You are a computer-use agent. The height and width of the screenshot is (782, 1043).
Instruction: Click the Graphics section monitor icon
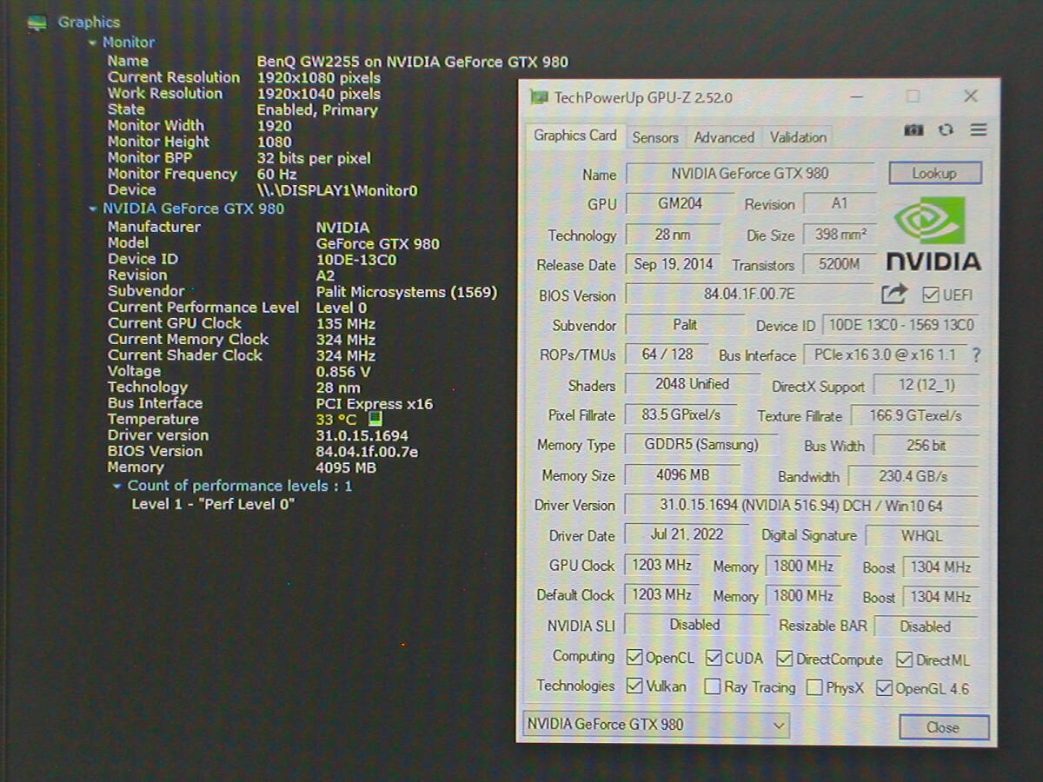tap(37, 23)
